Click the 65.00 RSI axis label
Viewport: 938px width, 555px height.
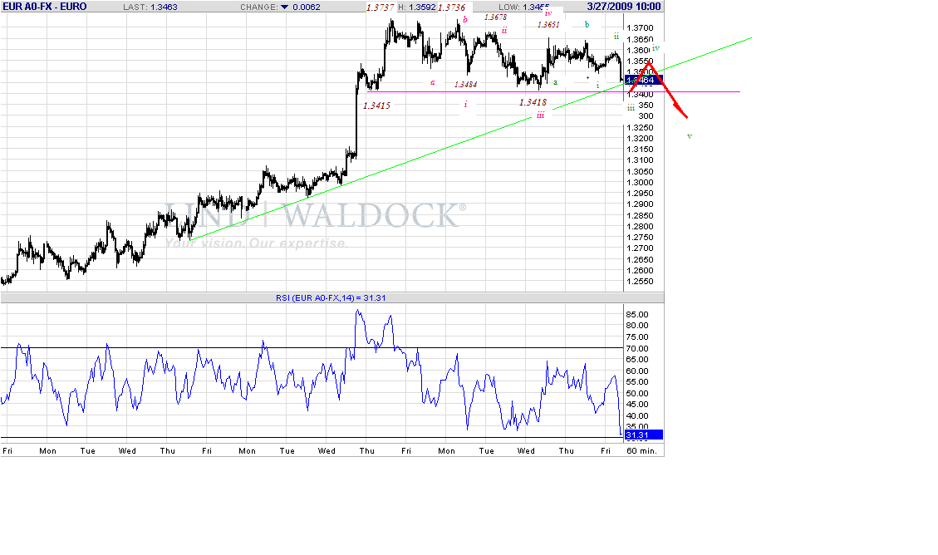[x=637, y=360]
